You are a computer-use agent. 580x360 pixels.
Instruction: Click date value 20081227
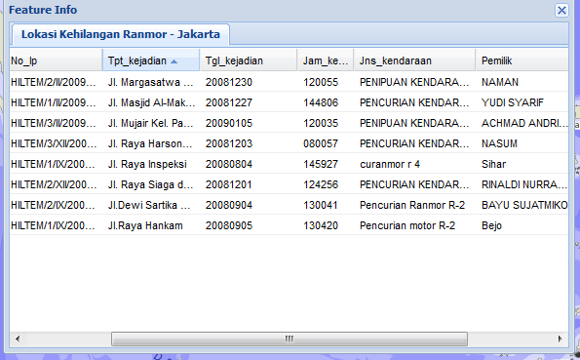point(229,102)
